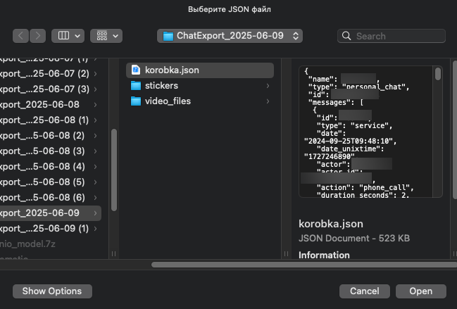Select folder ending 5-06-08 (6)
The image size is (457, 309).
coord(51,197)
